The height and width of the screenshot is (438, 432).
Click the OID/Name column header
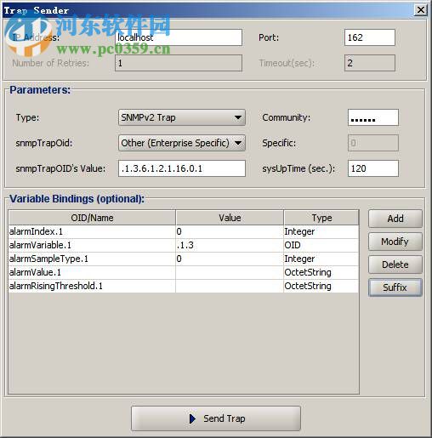click(92, 218)
